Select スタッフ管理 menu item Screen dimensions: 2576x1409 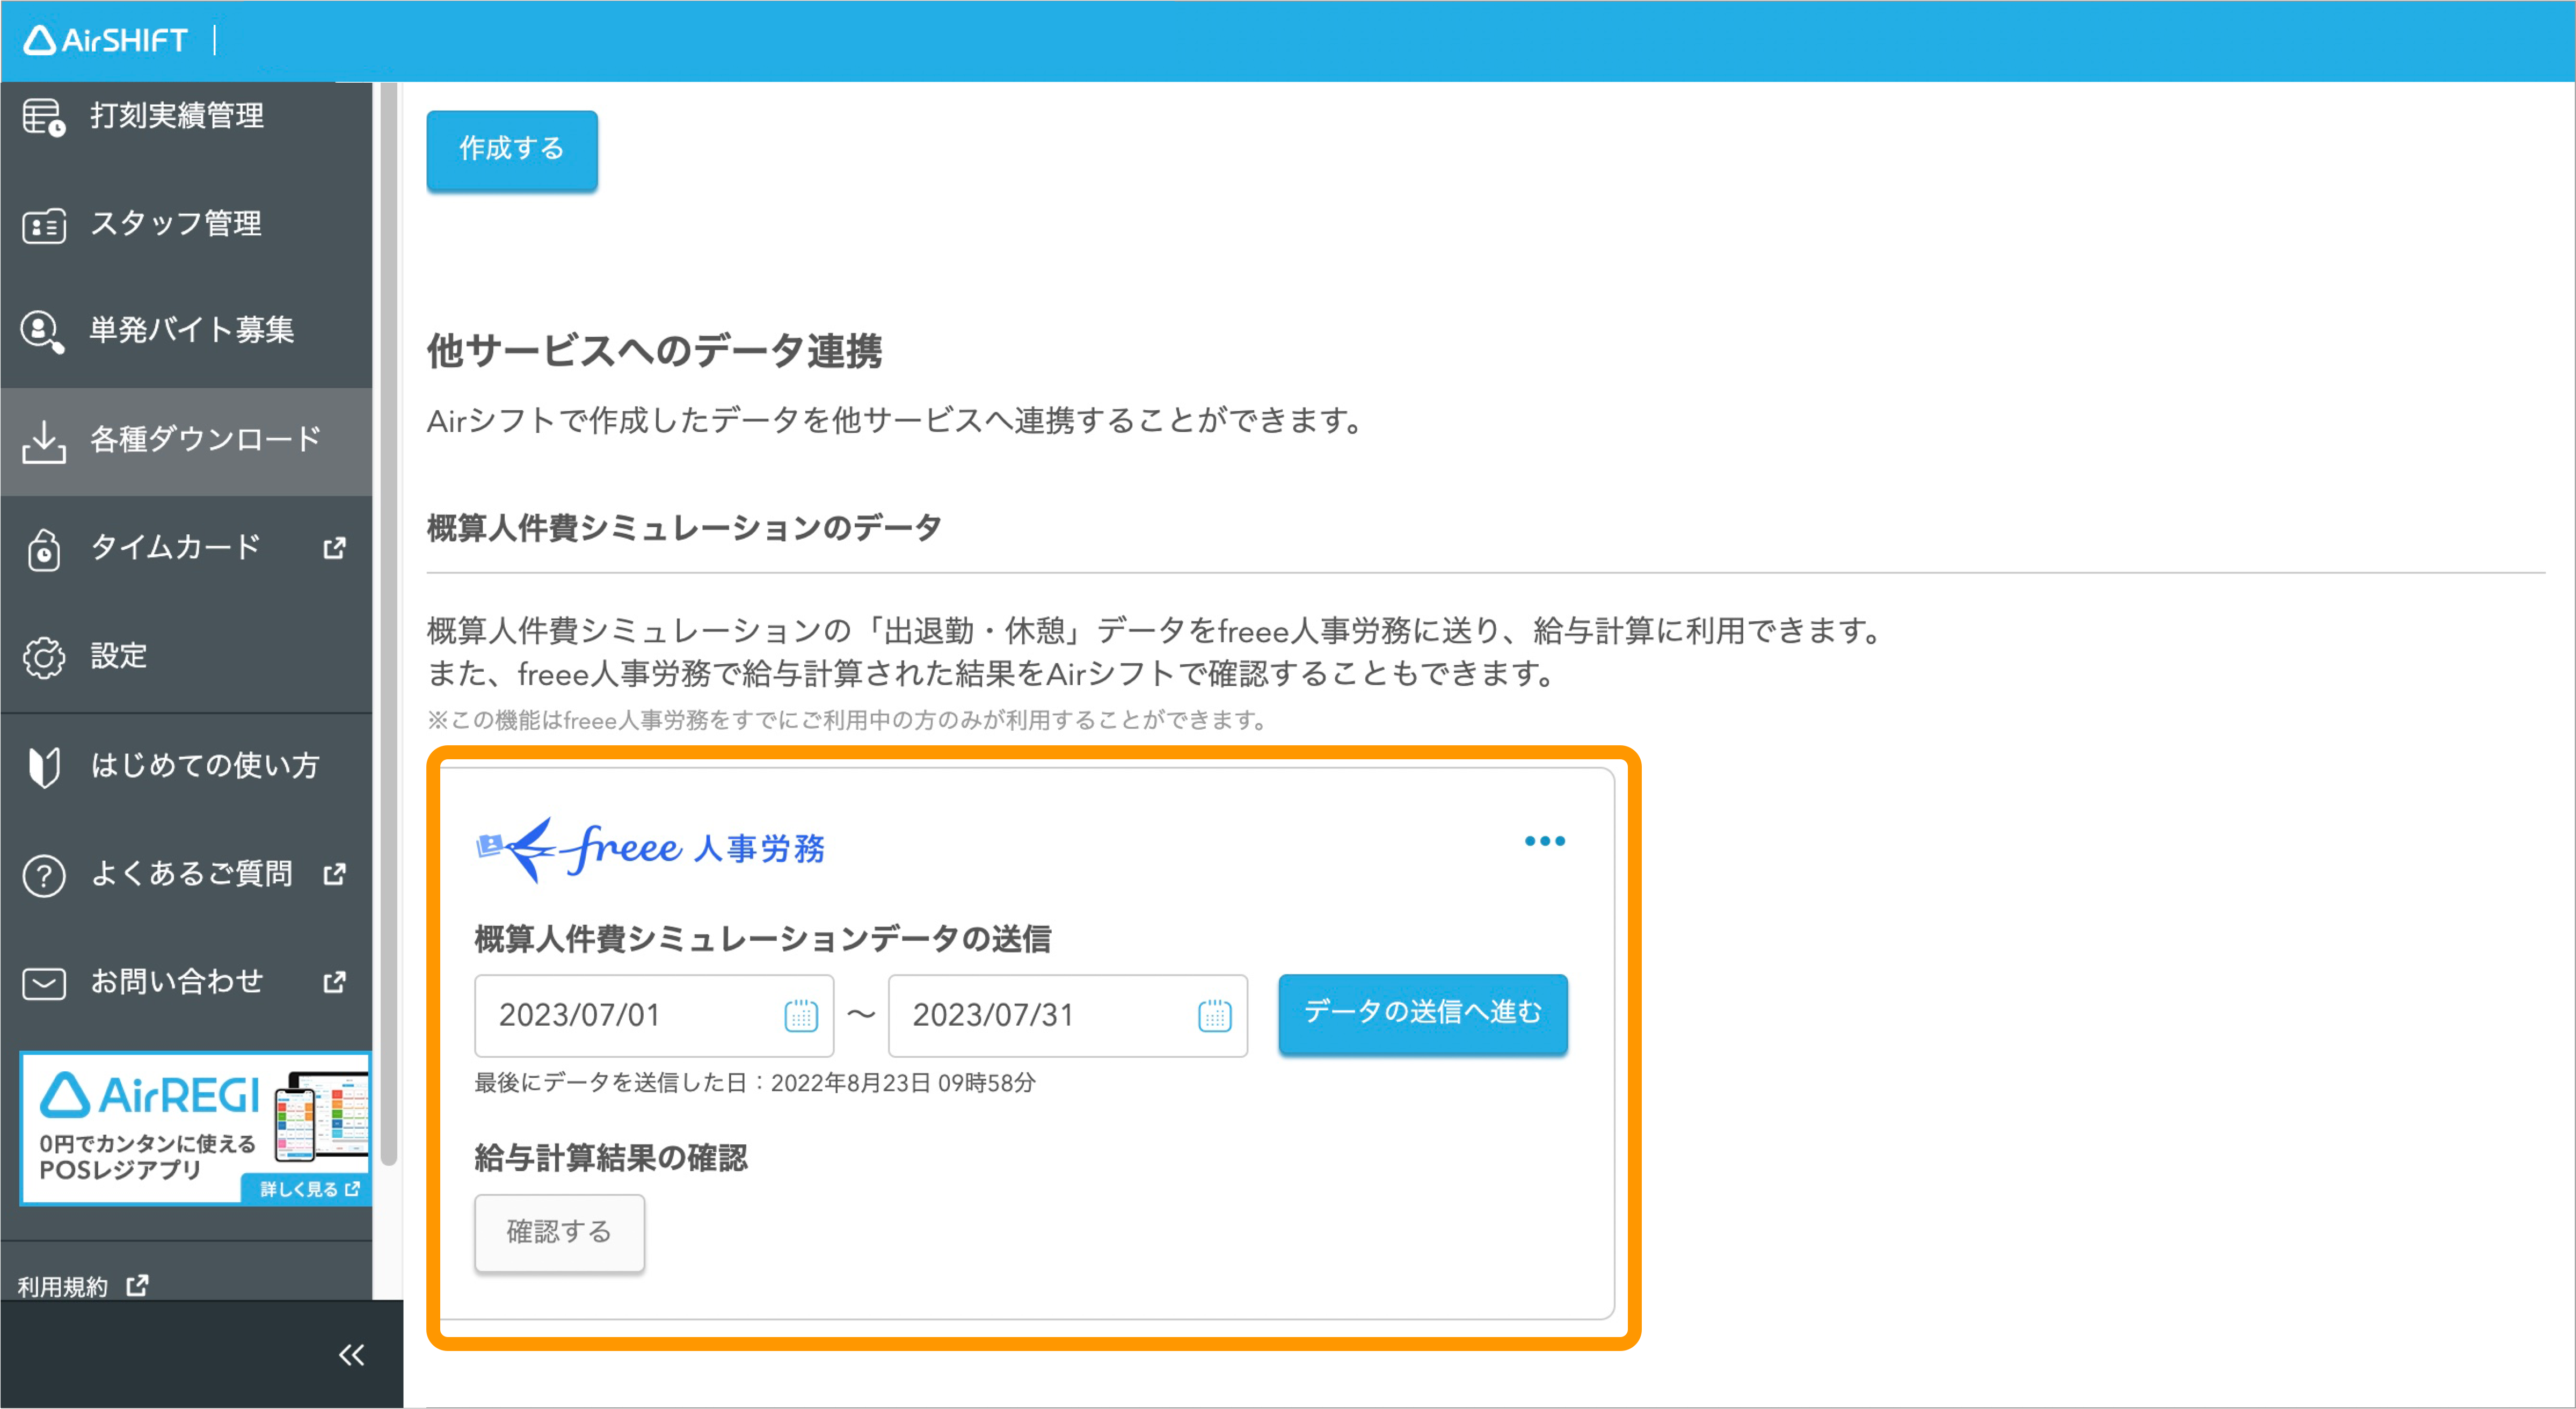pos(186,225)
